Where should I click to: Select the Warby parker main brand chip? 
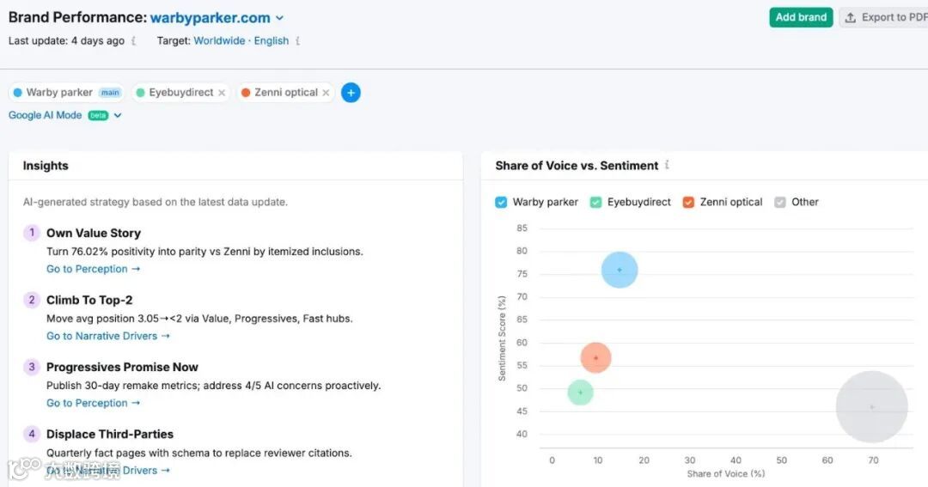(67, 92)
